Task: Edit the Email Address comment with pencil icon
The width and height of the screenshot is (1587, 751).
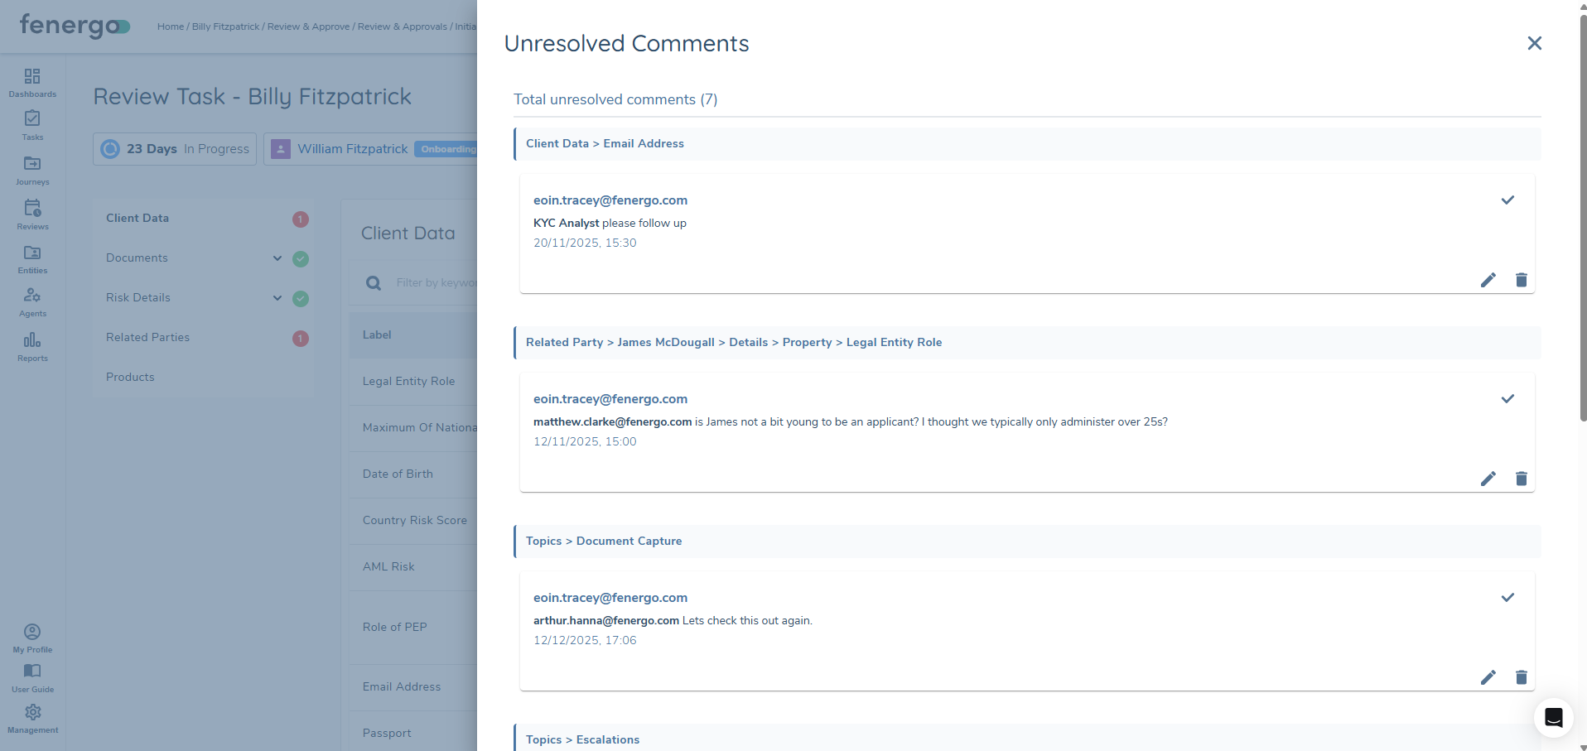Action: [1488, 280]
